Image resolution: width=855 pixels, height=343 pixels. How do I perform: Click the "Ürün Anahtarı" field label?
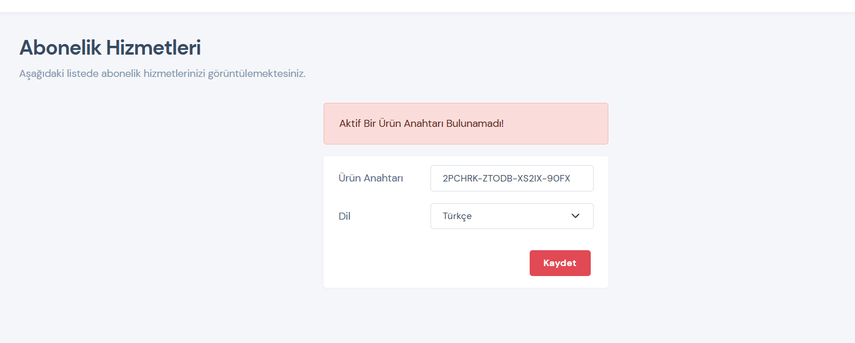371,179
